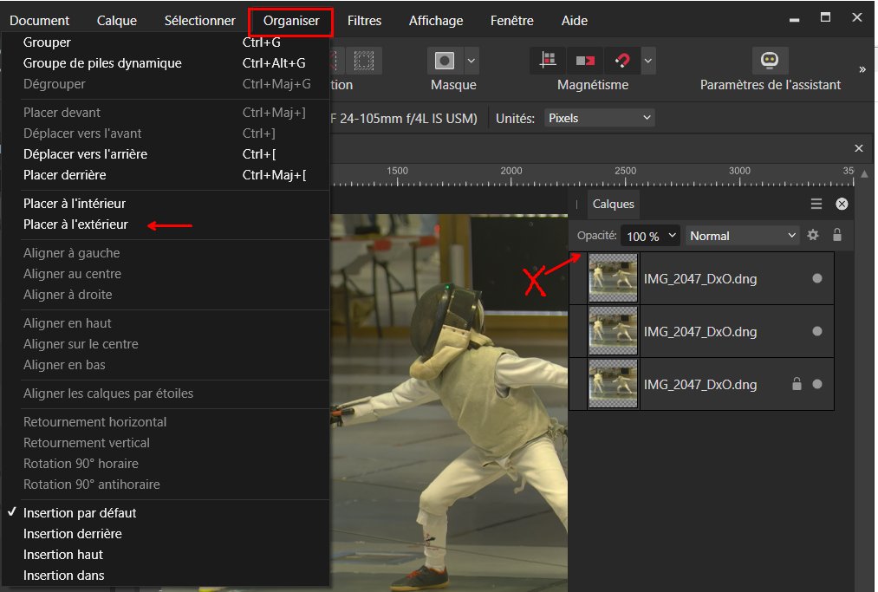Open Paramètres de l'assistant robot icon
Viewport: 878px width, 592px height.
pos(770,60)
